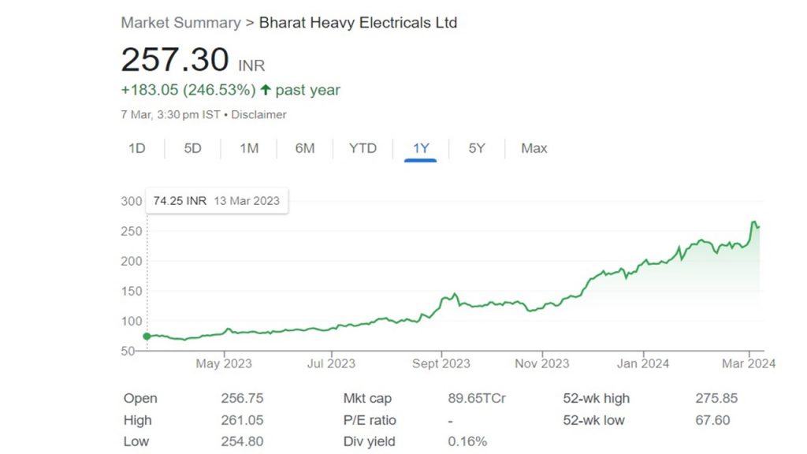Click the green upward arrow icon
This screenshot has width=807, height=454.
(x=266, y=90)
